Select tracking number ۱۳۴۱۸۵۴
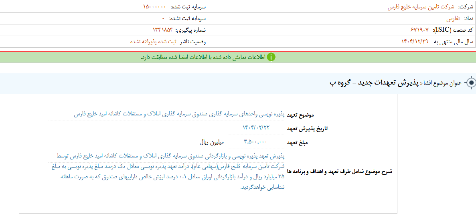Screen dimensions: 476x222 (162, 30)
